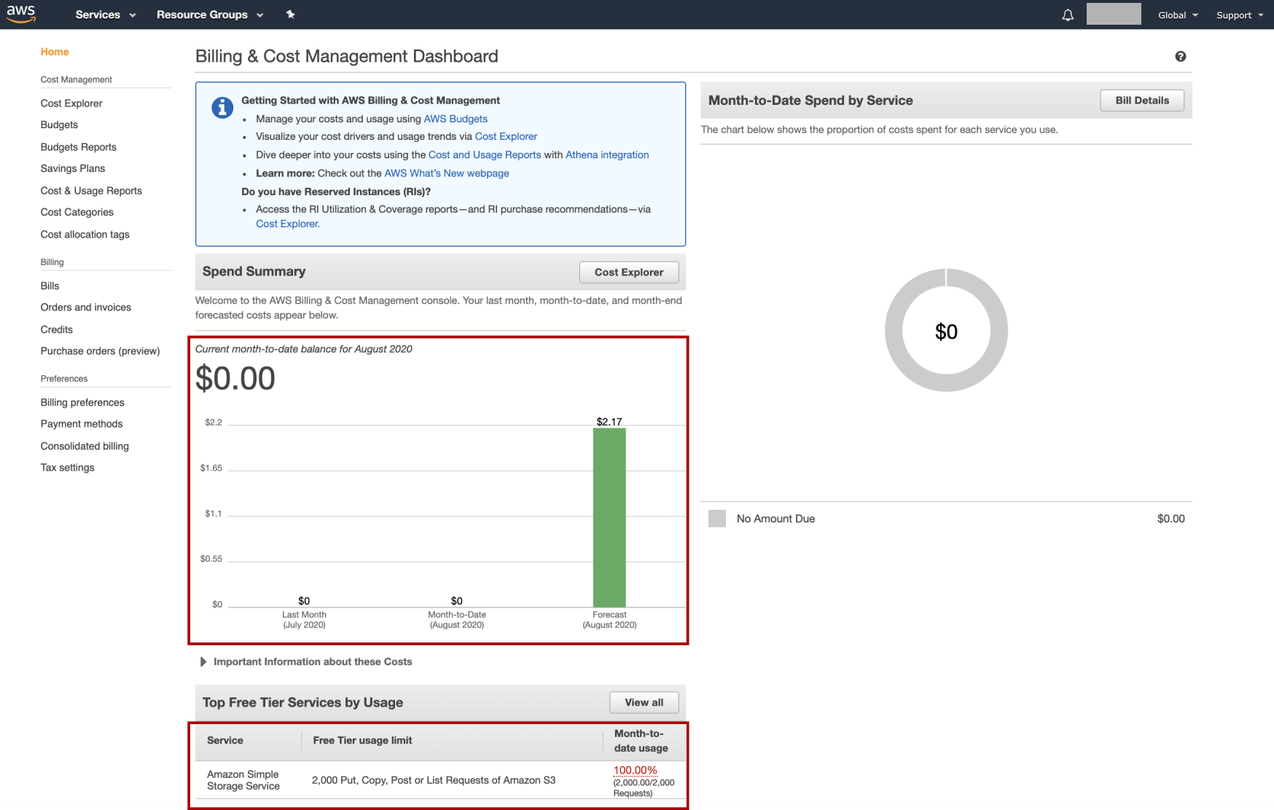Screen dimensions: 1274x810
Task: Click the 2,000 Put, Copy, Post requests text
Action: point(434,780)
